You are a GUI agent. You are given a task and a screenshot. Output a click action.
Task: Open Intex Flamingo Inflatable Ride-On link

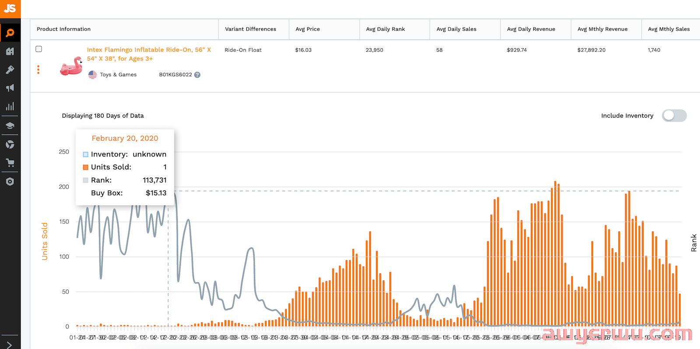[149, 54]
